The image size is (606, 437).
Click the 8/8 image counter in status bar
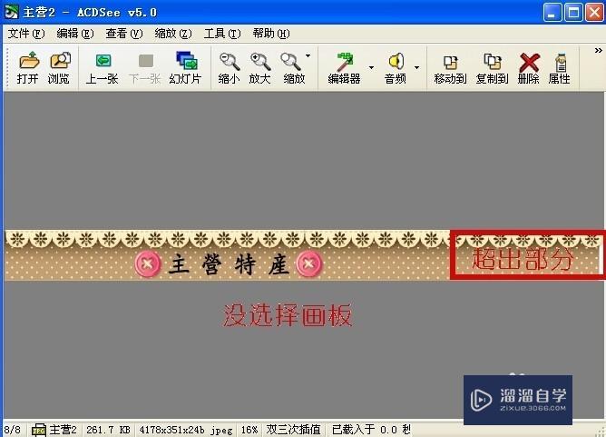click(x=13, y=430)
